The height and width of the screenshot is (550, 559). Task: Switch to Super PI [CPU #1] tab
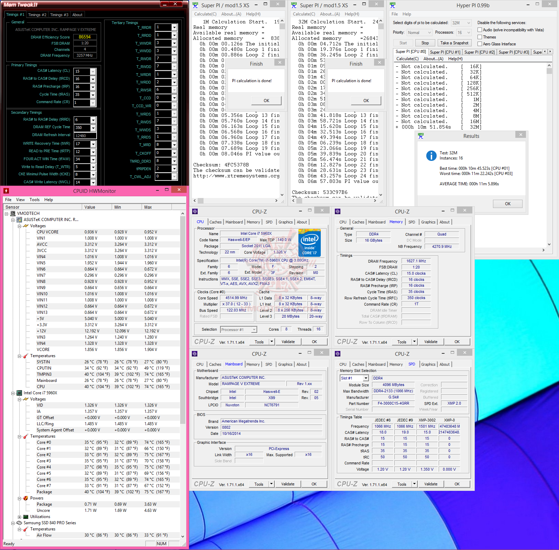pyautogui.click(x=445, y=52)
